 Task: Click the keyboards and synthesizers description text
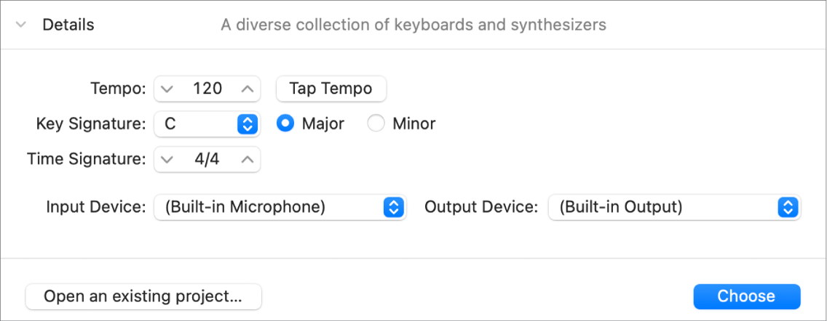coord(413,25)
